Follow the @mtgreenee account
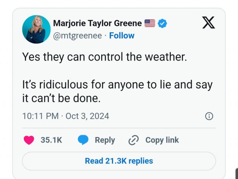Screen dimensions: 238x179 [x=122, y=36]
